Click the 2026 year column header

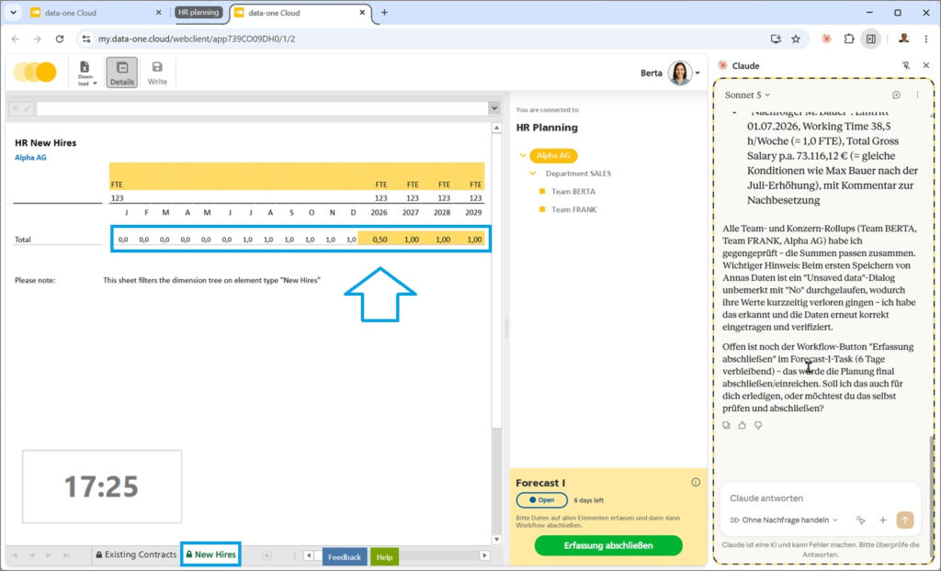(380, 212)
